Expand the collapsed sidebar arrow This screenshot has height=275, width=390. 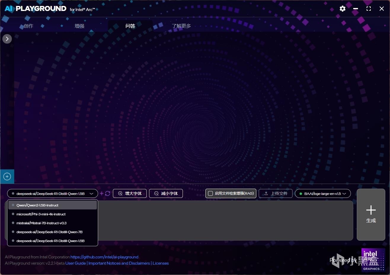pos(7,39)
